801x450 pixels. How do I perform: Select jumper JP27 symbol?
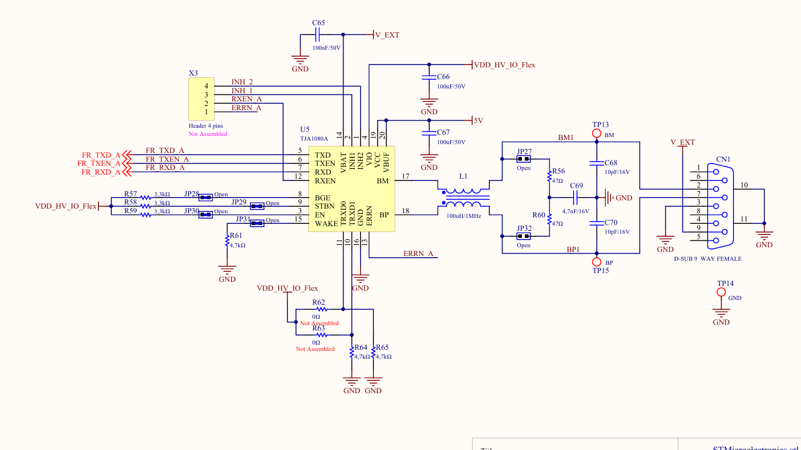[x=524, y=159]
